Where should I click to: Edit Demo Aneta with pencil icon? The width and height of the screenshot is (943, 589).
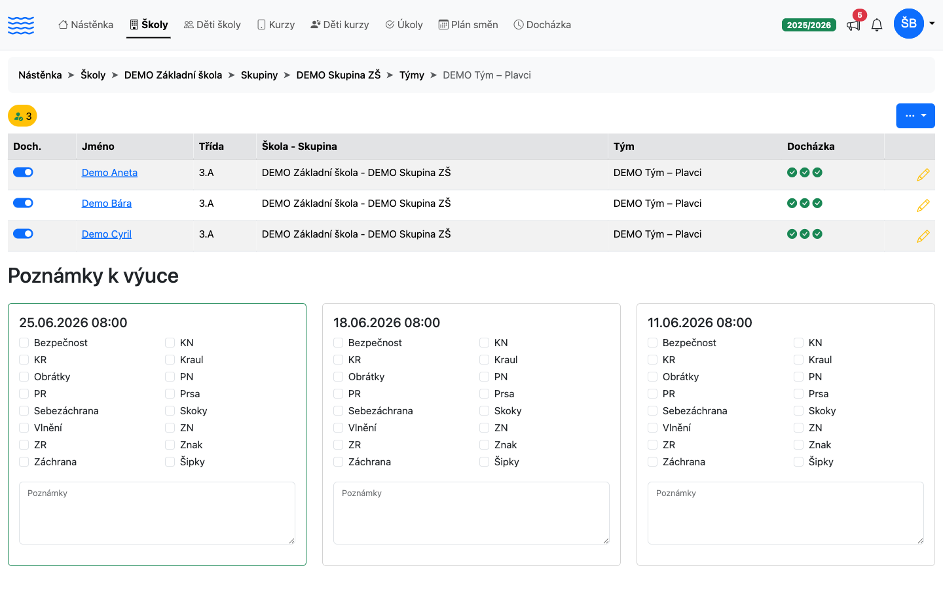pyautogui.click(x=923, y=175)
